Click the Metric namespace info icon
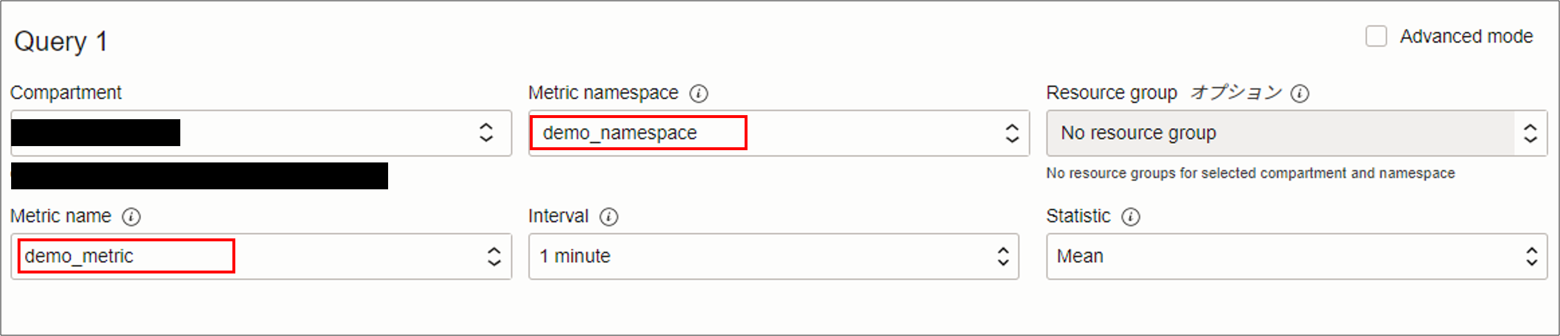 coord(698,93)
